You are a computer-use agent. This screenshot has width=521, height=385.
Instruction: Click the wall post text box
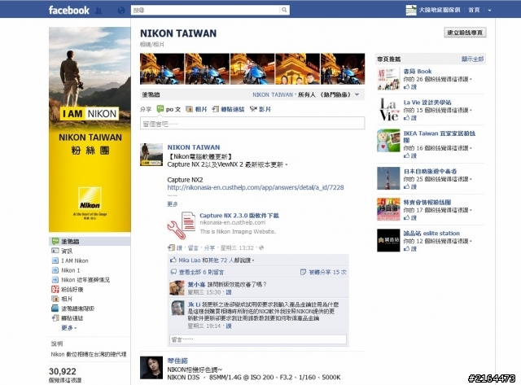[252, 123]
